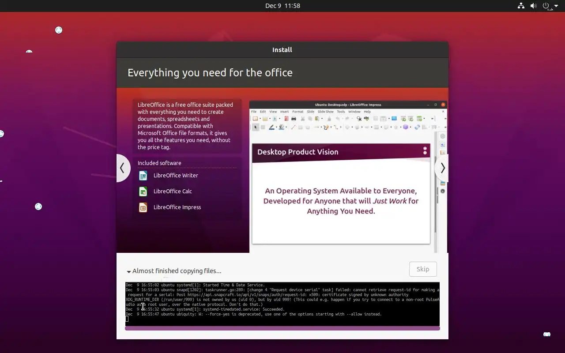Click log line 'systemd-timedated.service: Succeeded'

point(205,309)
